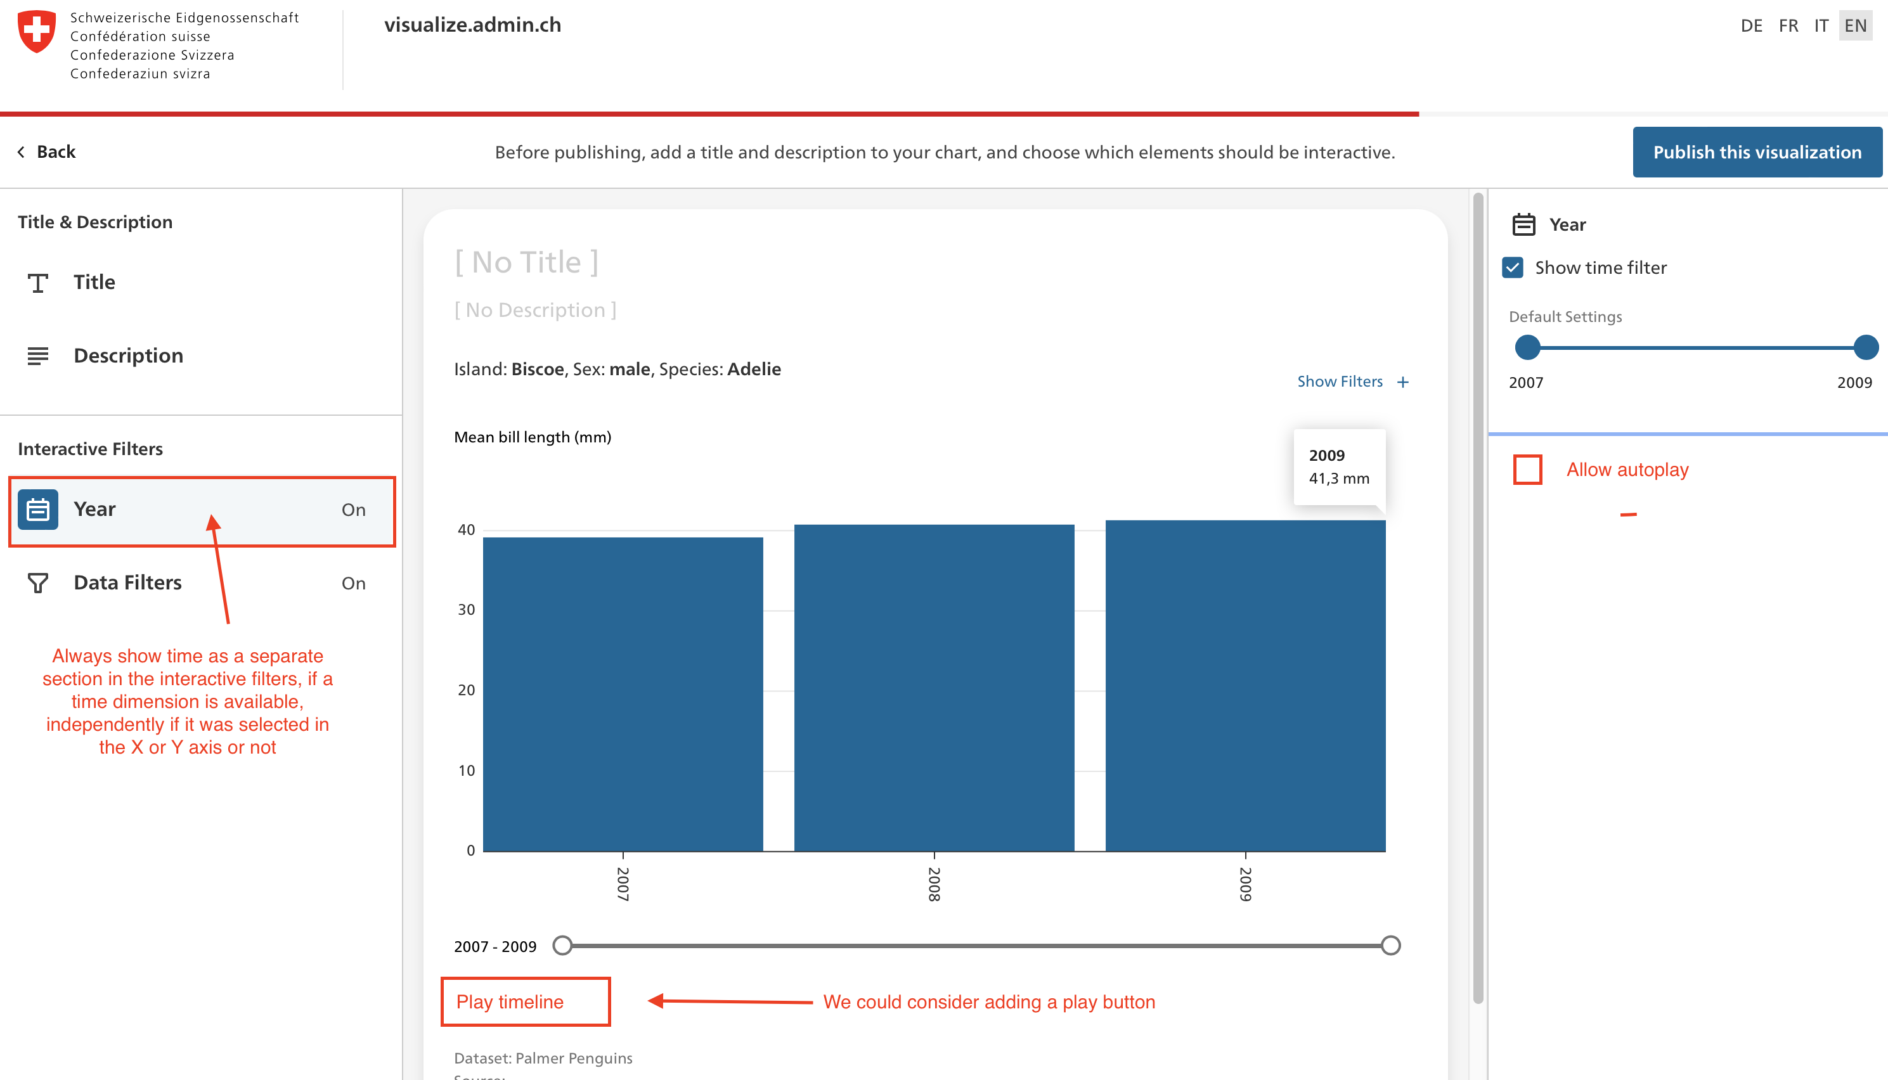This screenshot has height=1080, width=1888.
Task: Open the Title editor via the T icon
Action: pyautogui.click(x=38, y=282)
